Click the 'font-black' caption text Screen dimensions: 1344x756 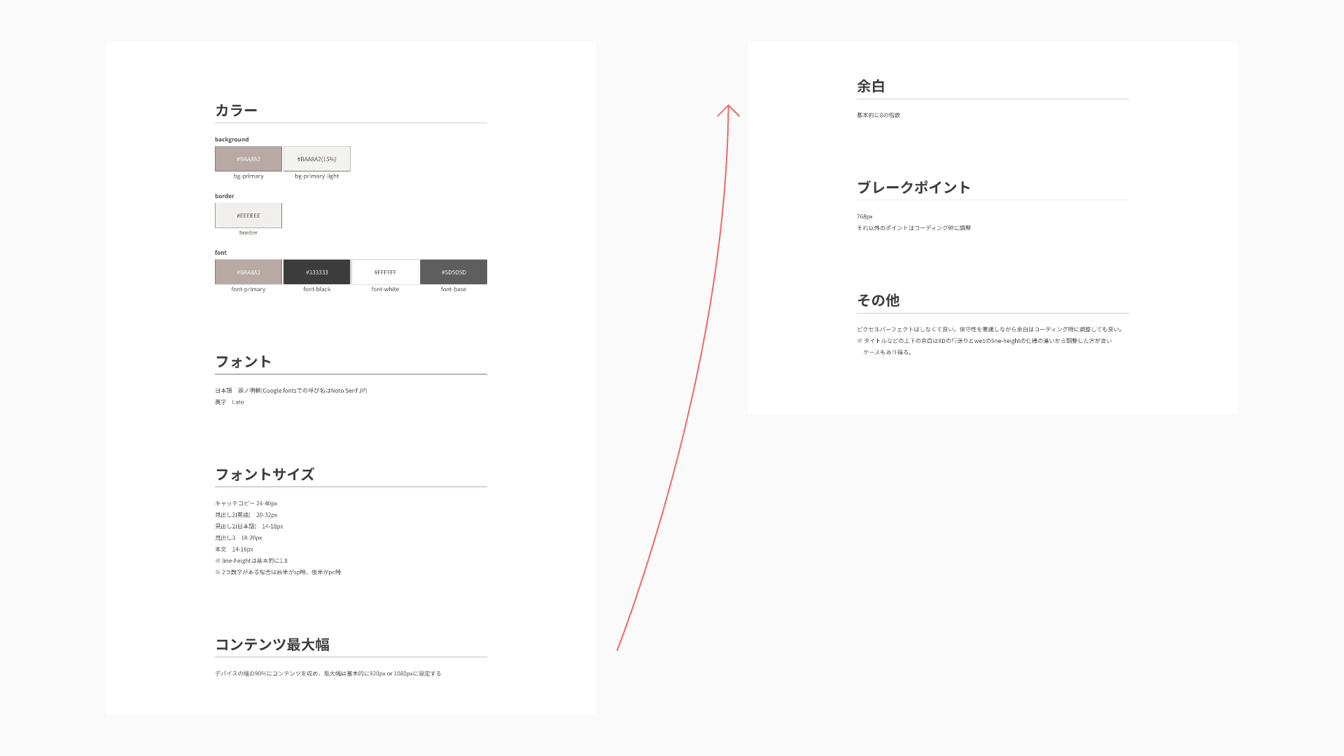tap(317, 289)
